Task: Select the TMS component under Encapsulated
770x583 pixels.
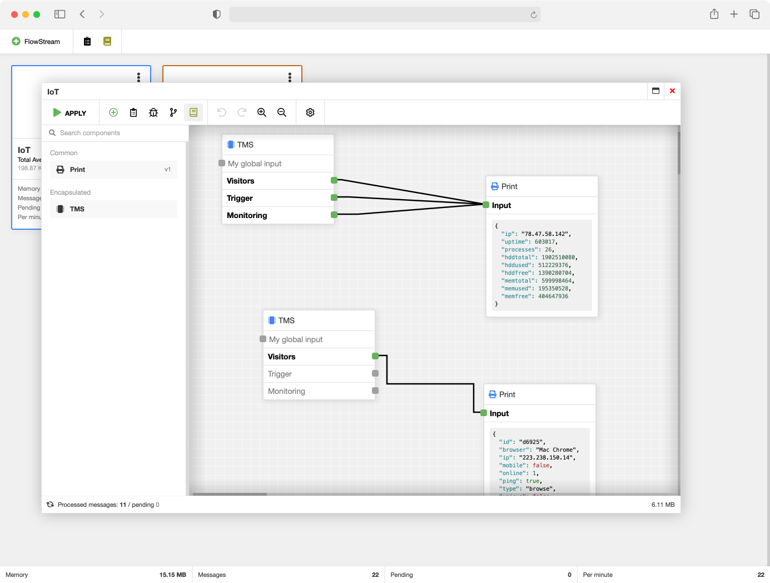Action: 113,209
